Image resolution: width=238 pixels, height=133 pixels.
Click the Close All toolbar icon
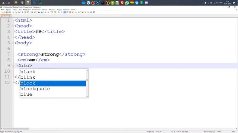point(16,12)
